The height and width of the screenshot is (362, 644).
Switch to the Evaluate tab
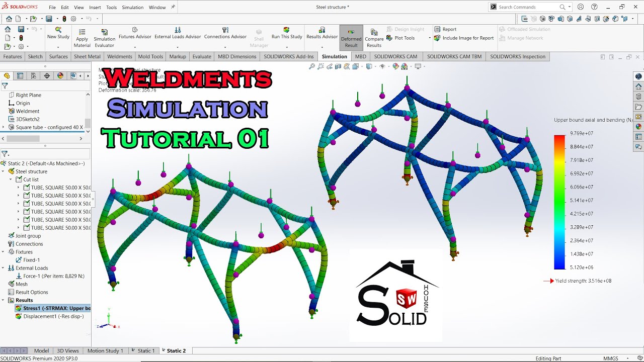click(x=202, y=56)
